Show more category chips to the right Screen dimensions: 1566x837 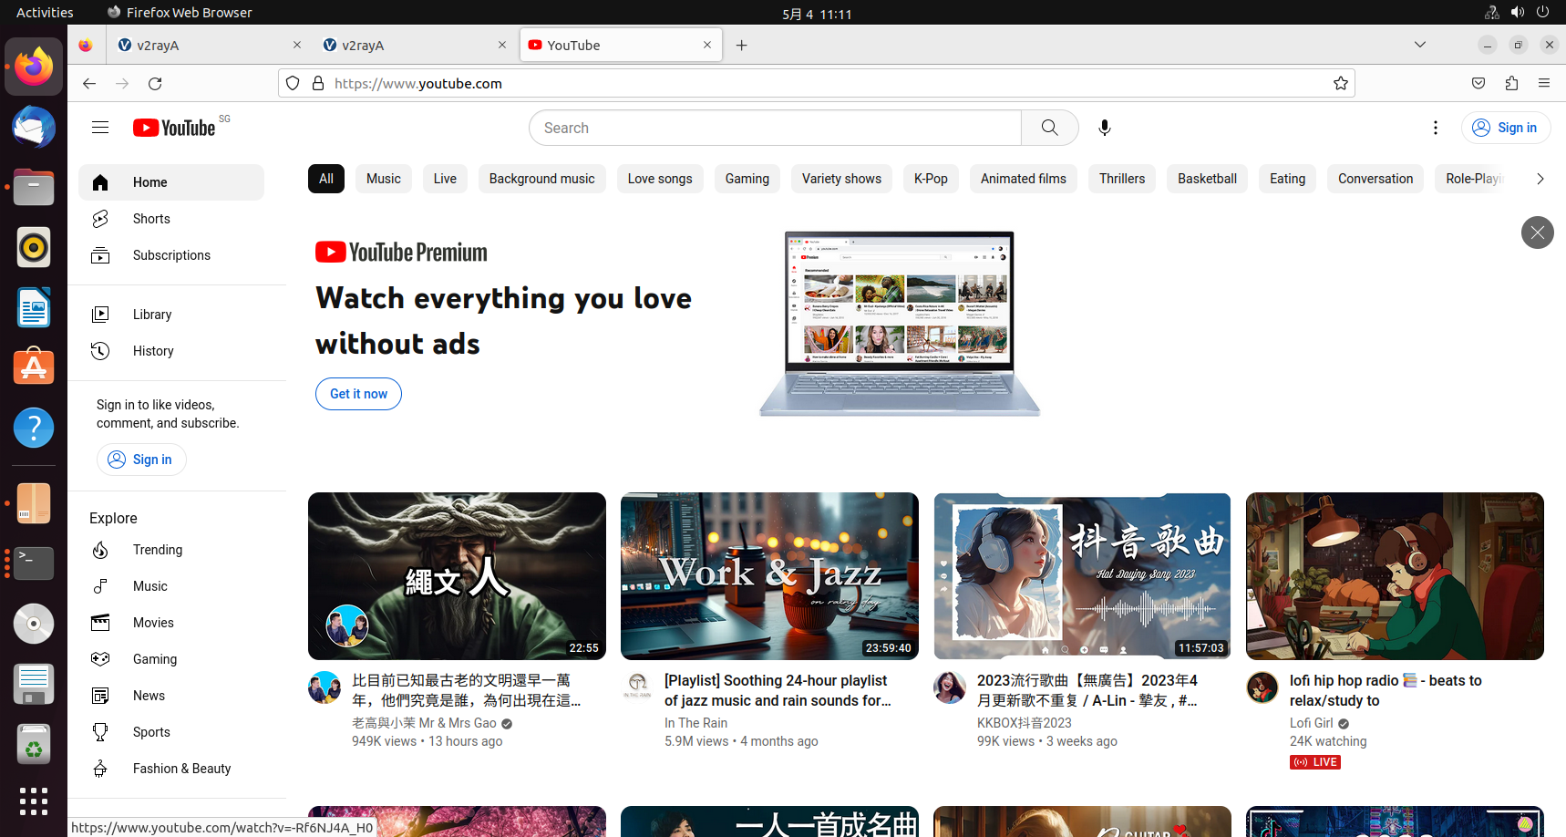(1540, 179)
